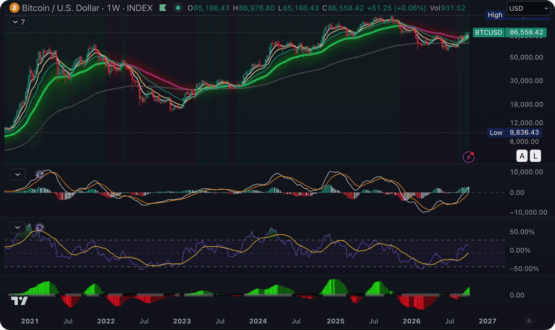
Task: Click the 50,000.00 price axis label
Action: tap(526, 57)
